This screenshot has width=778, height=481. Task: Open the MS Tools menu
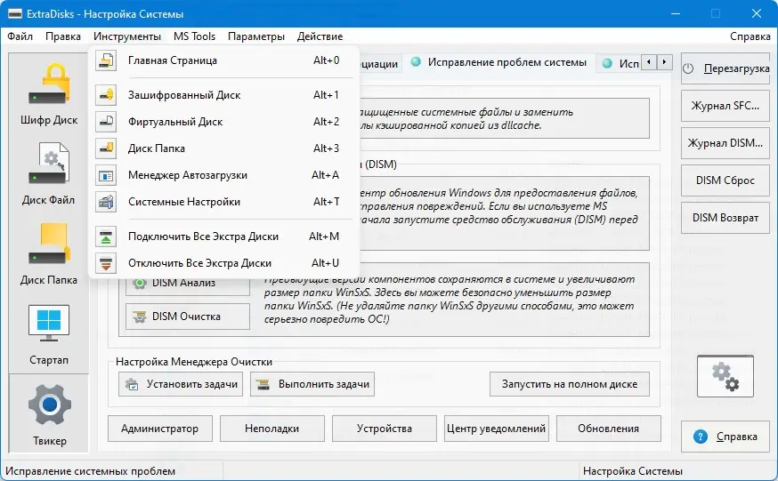coord(194,36)
